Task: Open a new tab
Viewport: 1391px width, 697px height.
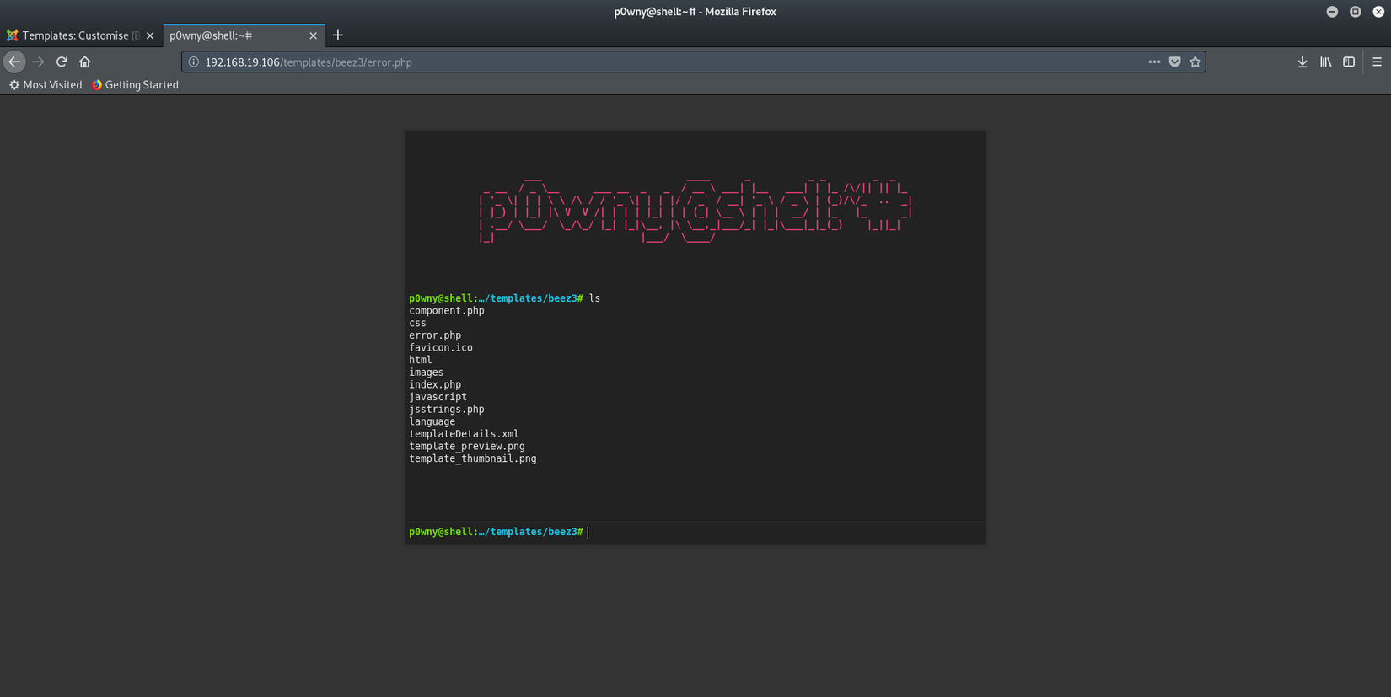Action: (338, 35)
